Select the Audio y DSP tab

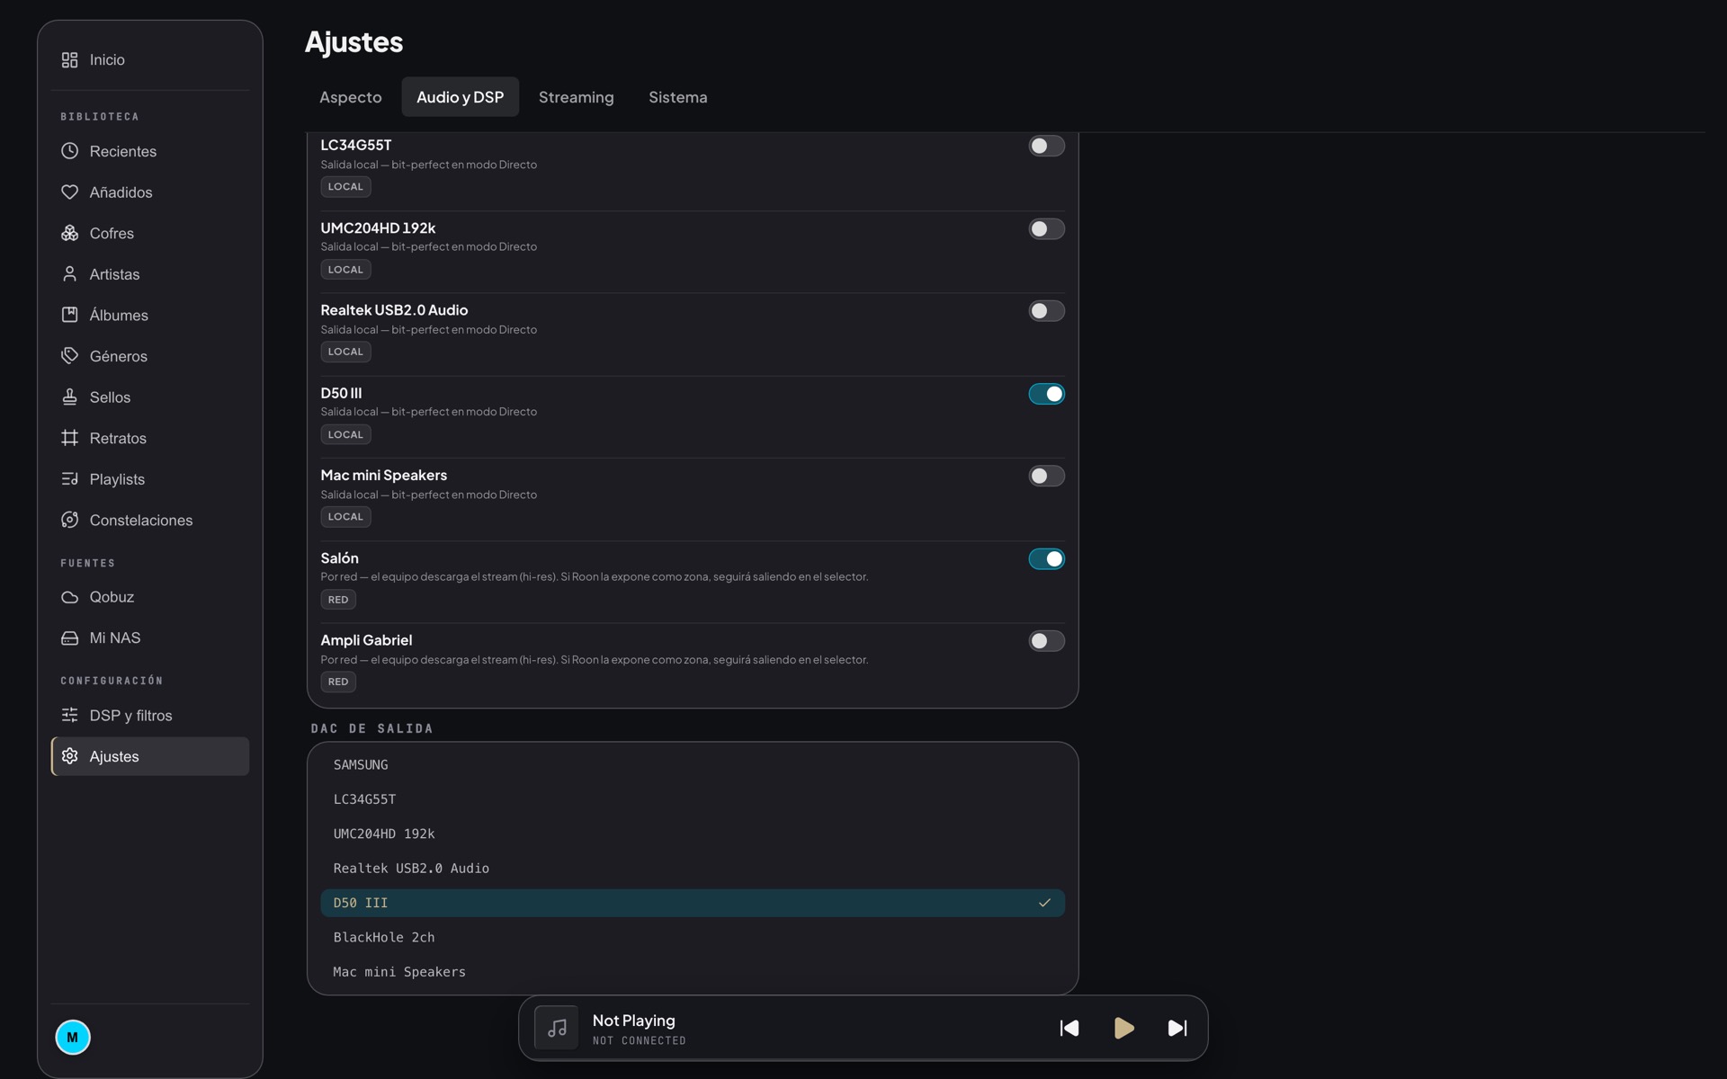pyautogui.click(x=460, y=97)
